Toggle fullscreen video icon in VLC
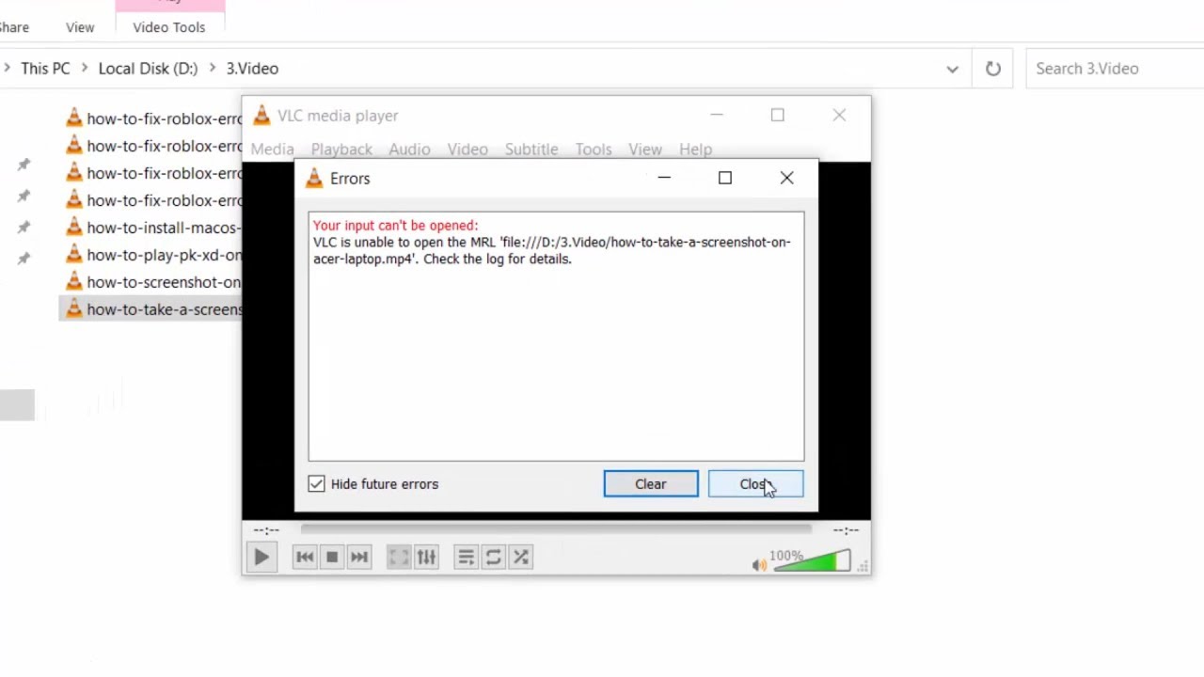 (399, 558)
